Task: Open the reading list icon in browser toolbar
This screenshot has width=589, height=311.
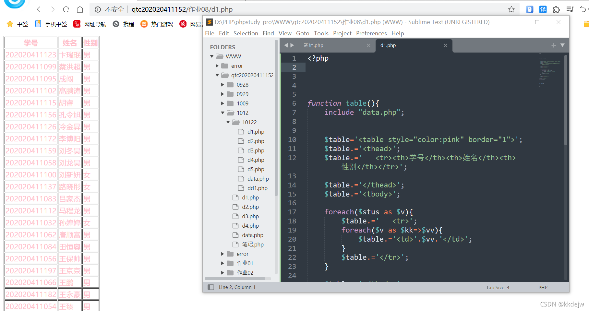Action: (x=570, y=9)
